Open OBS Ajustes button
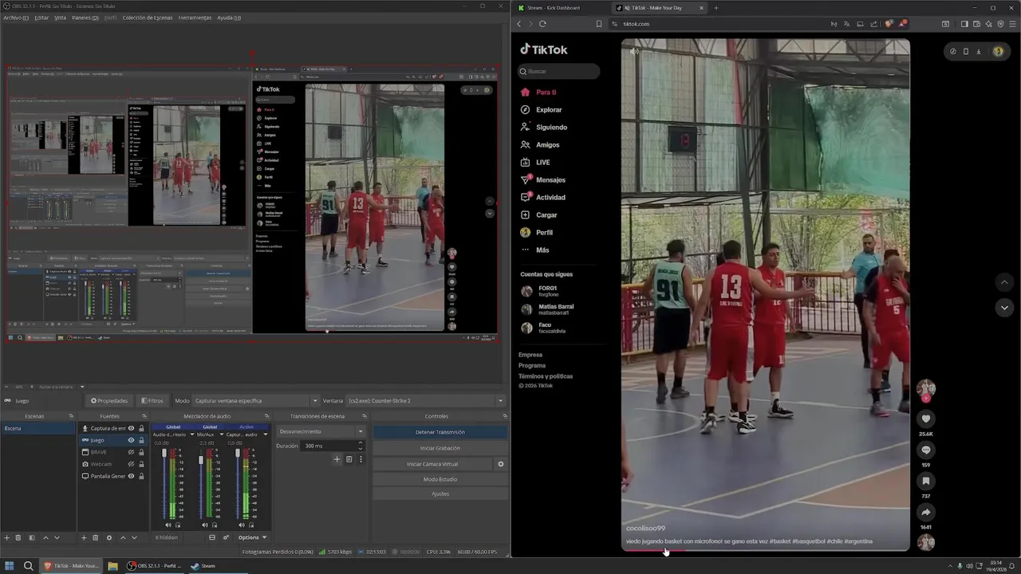Screen dimensions: 1021x574 (x=440, y=493)
